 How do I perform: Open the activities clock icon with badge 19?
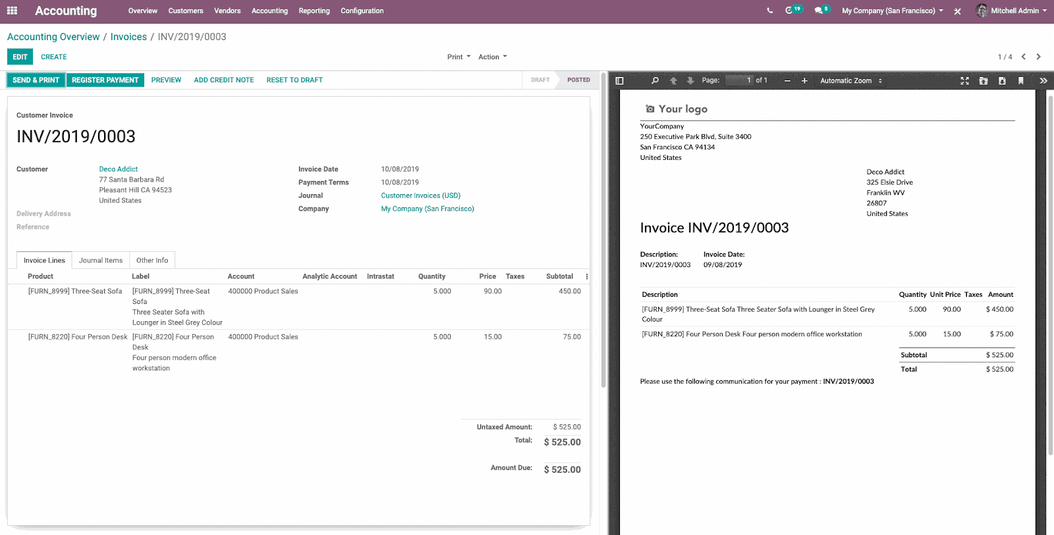click(x=790, y=11)
